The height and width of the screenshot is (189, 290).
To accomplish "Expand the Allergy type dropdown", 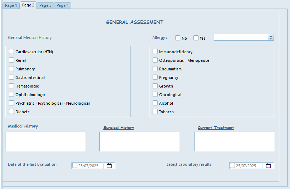I will (271, 38).
